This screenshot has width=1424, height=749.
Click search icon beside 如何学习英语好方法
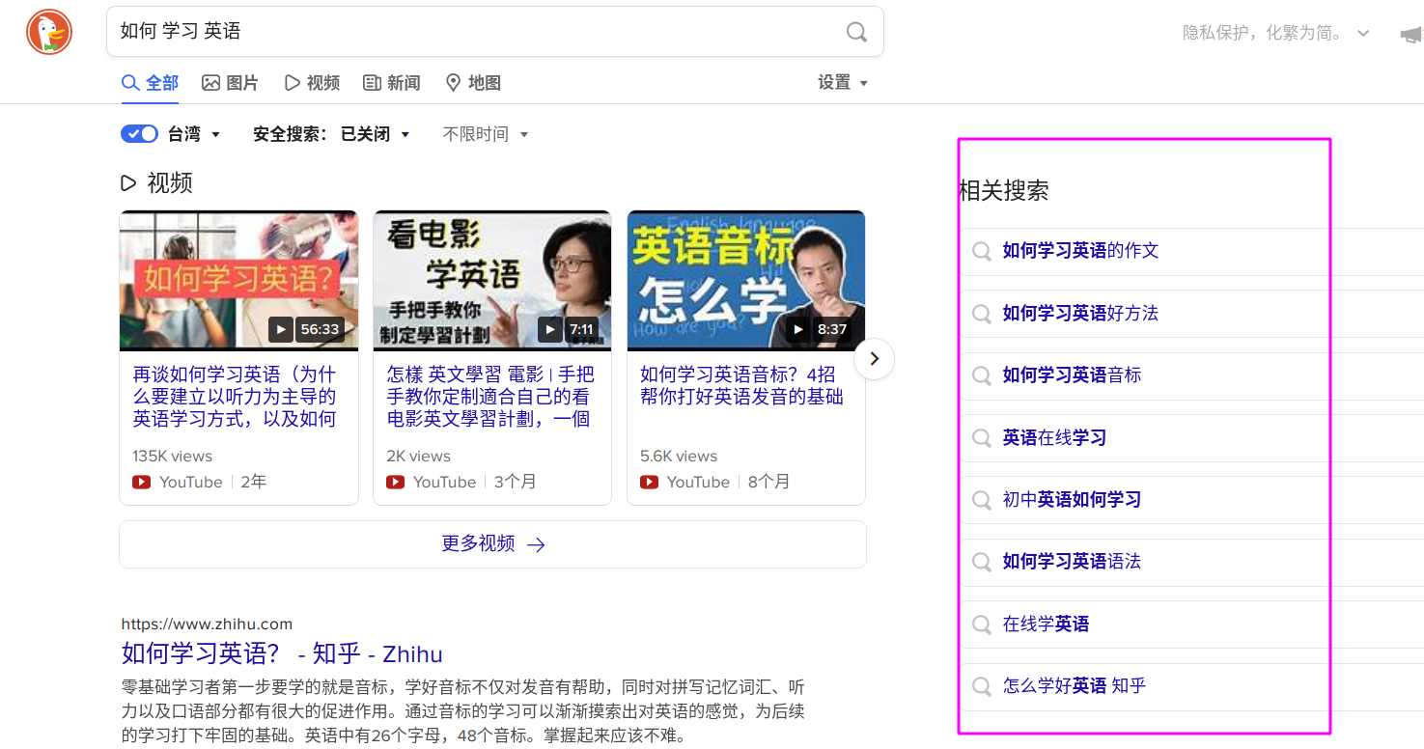click(982, 314)
